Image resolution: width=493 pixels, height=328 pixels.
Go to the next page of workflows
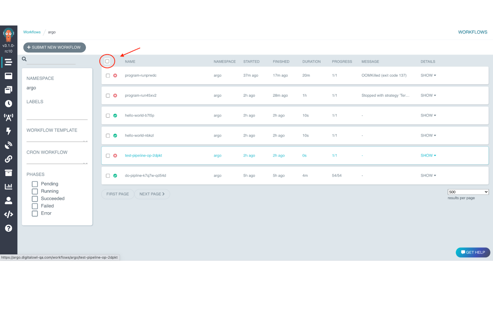152,194
